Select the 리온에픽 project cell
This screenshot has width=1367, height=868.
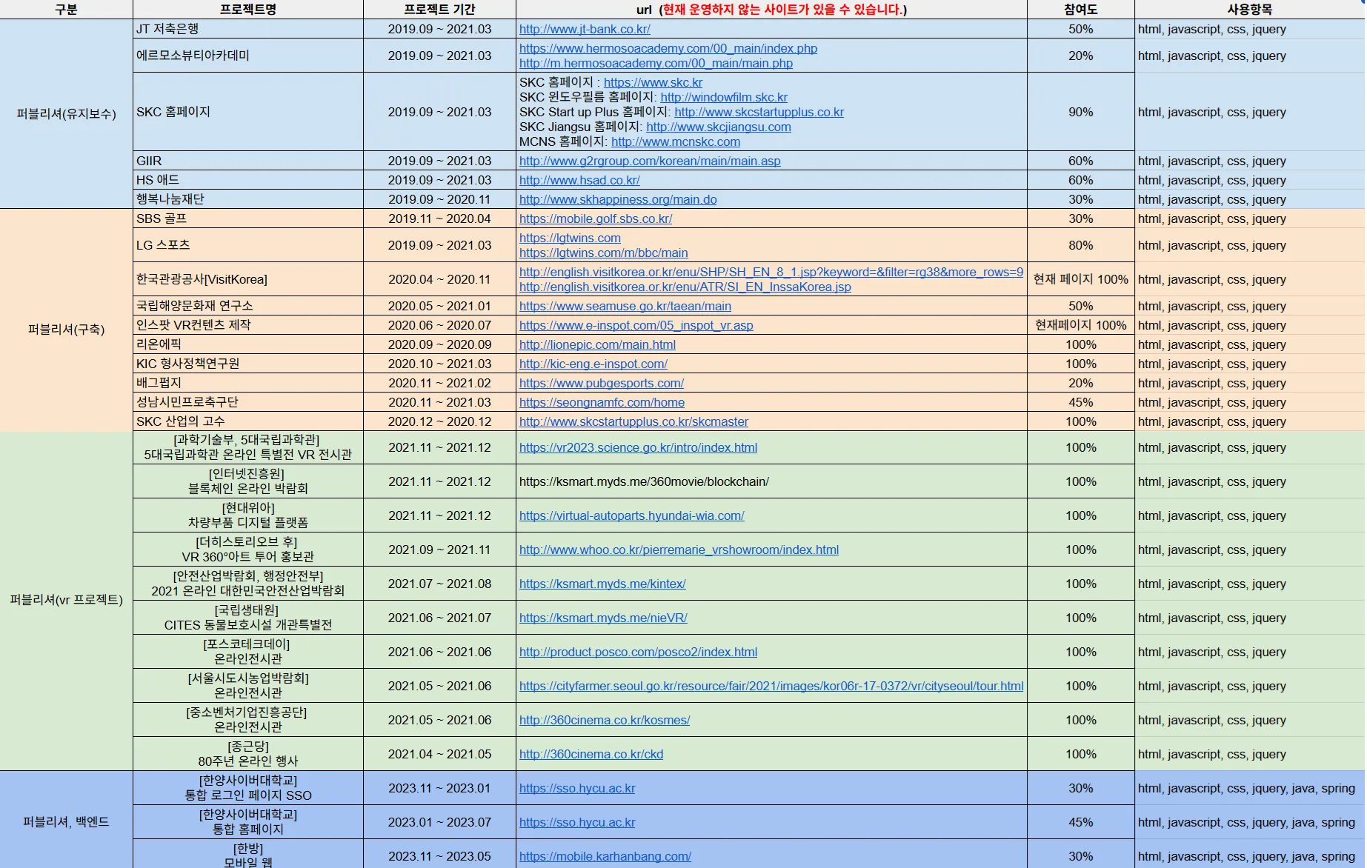click(x=248, y=344)
